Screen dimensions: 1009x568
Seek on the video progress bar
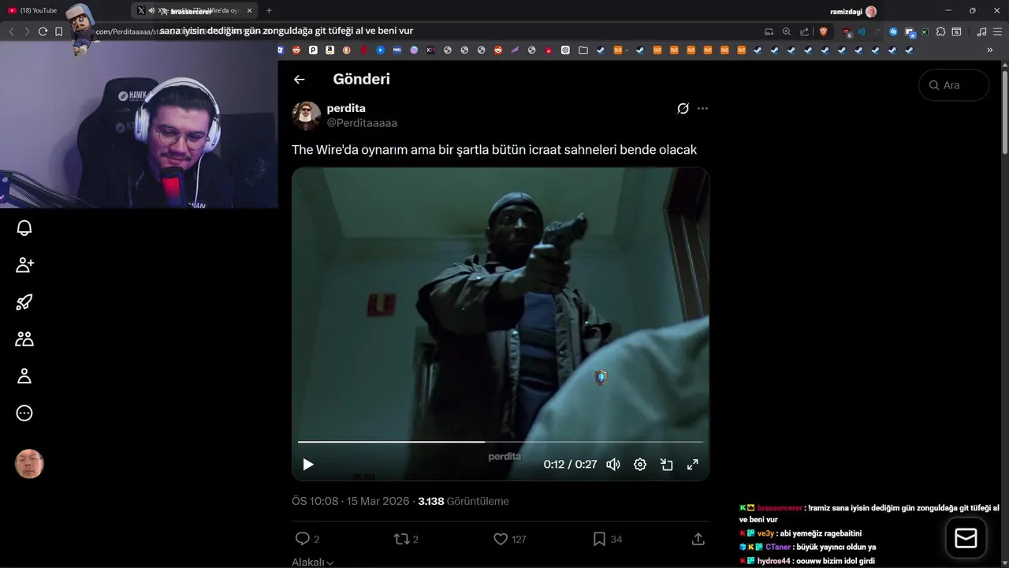(x=500, y=442)
